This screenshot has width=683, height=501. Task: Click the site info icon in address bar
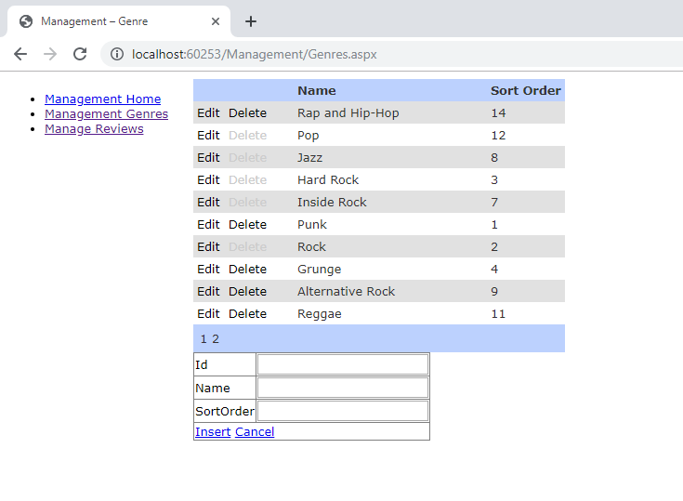click(117, 54)
